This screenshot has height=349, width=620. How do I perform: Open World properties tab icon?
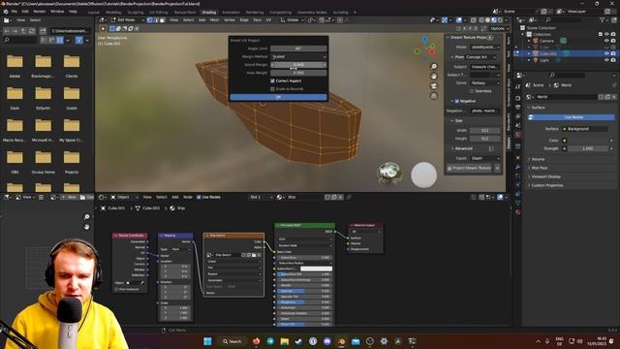[518, 135]
